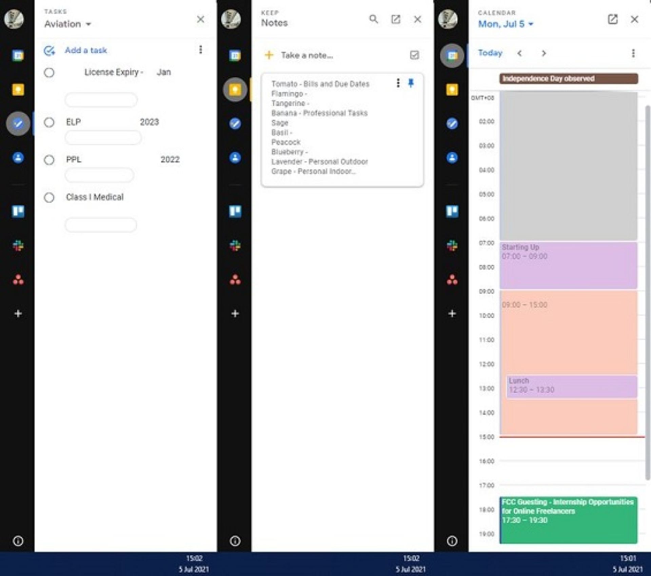651x576 pixels.
Task: Click Add a task
Action: tap(86, 50)
